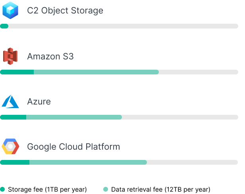Click the light green Data retrieval fee dot

point(106,189)
